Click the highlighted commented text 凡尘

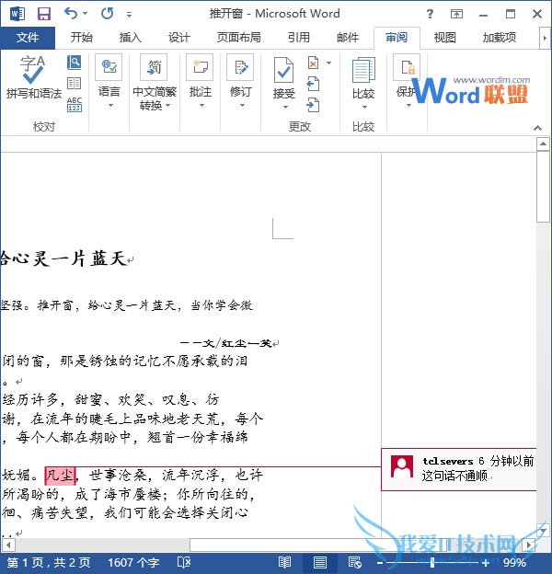(x=60, y=476)
